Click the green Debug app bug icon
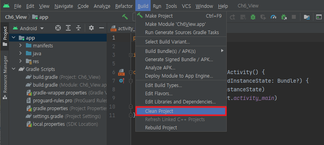The width and height of the screenshot is (324, 145). 253,17
